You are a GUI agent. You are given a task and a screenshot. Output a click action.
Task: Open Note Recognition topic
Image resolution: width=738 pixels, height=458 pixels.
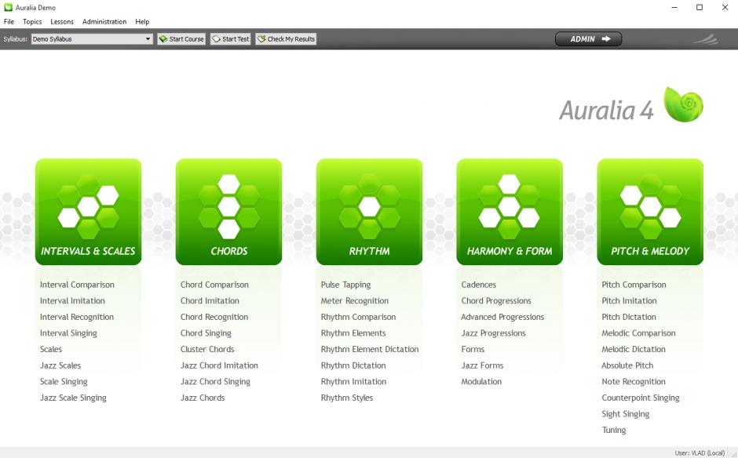coord(633,382)
